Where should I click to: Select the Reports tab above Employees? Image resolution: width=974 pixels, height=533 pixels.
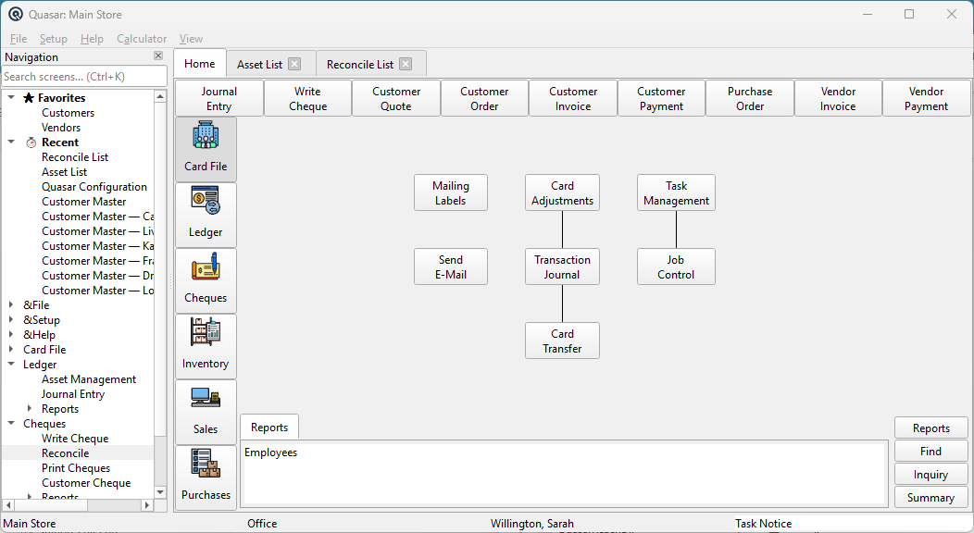(x=269, y=427)
